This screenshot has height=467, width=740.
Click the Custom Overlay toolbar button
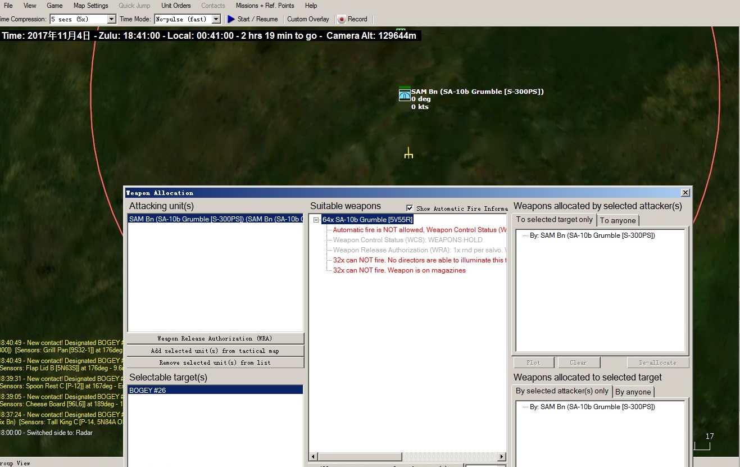click(308, 19)
